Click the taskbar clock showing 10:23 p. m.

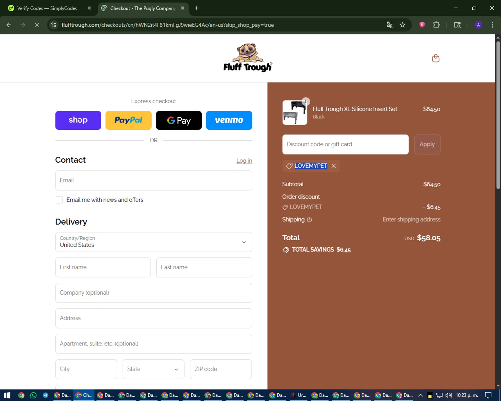pyautogui.click(x=467, y=395)
